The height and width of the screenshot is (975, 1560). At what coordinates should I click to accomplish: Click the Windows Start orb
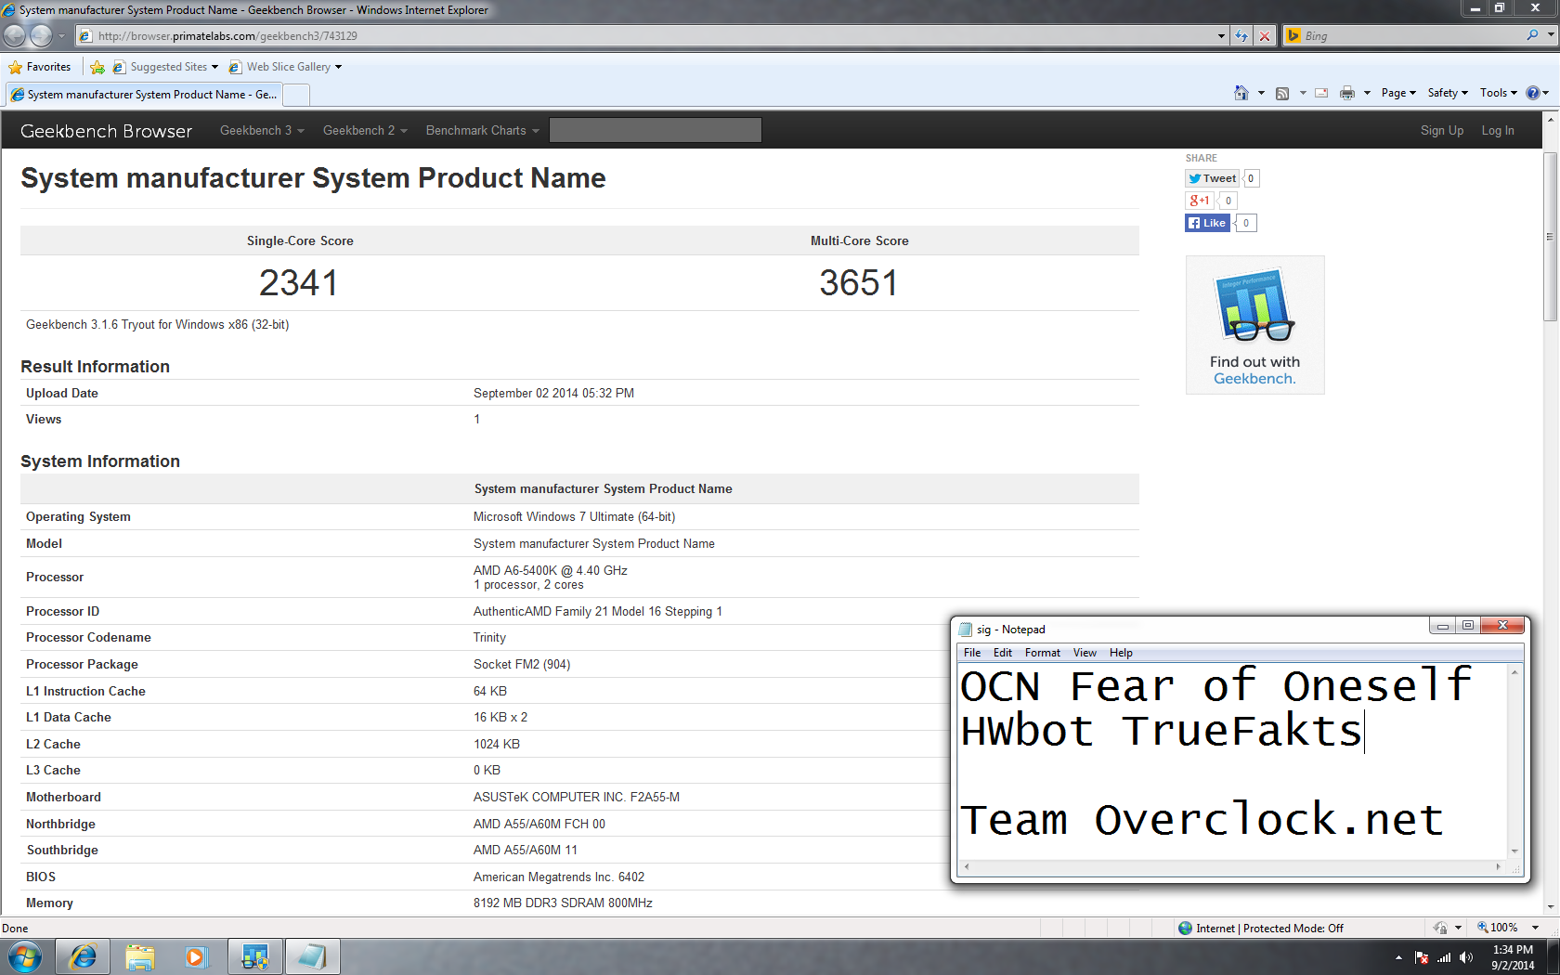point(25,956)
